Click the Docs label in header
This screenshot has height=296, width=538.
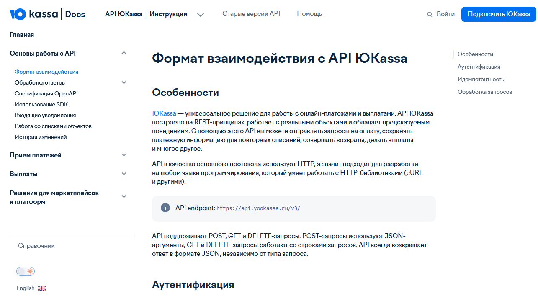(x=75, y=15)
